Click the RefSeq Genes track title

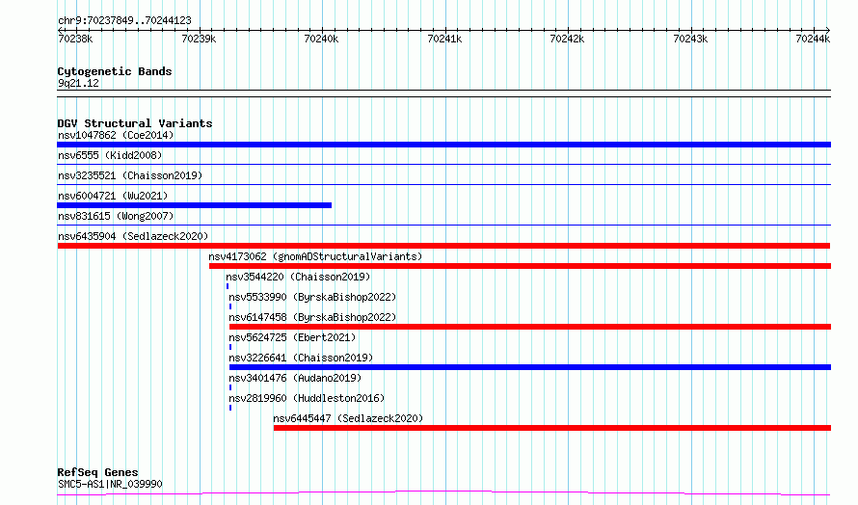pyautogui.click(x=97, y=472)
